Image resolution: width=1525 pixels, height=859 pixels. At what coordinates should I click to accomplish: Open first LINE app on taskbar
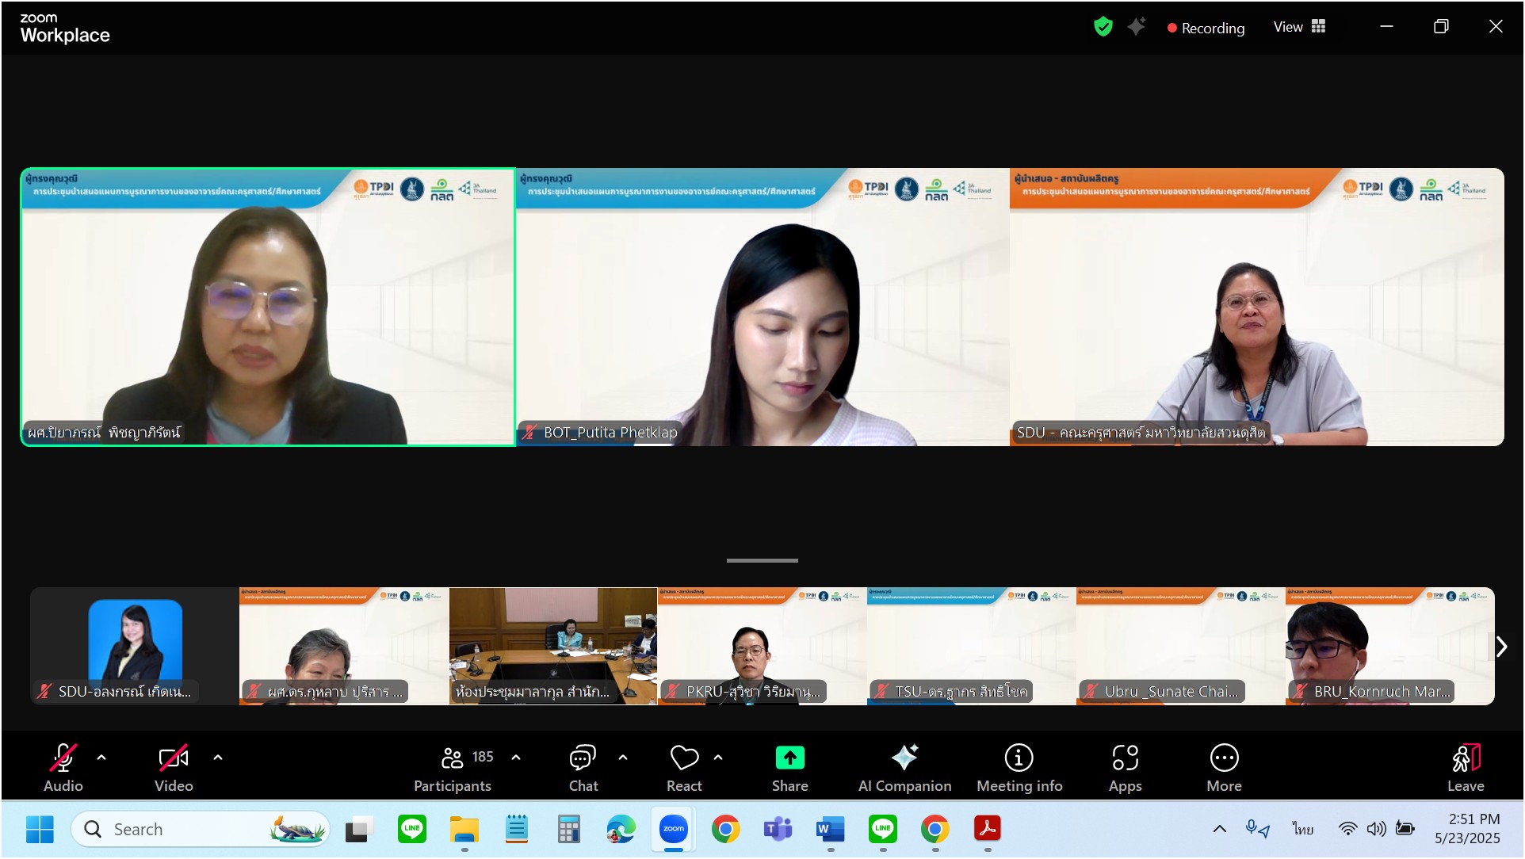click(x=411, y=829)
